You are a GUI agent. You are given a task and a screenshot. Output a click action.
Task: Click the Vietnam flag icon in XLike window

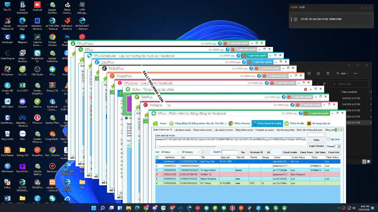tap(306, 89)
